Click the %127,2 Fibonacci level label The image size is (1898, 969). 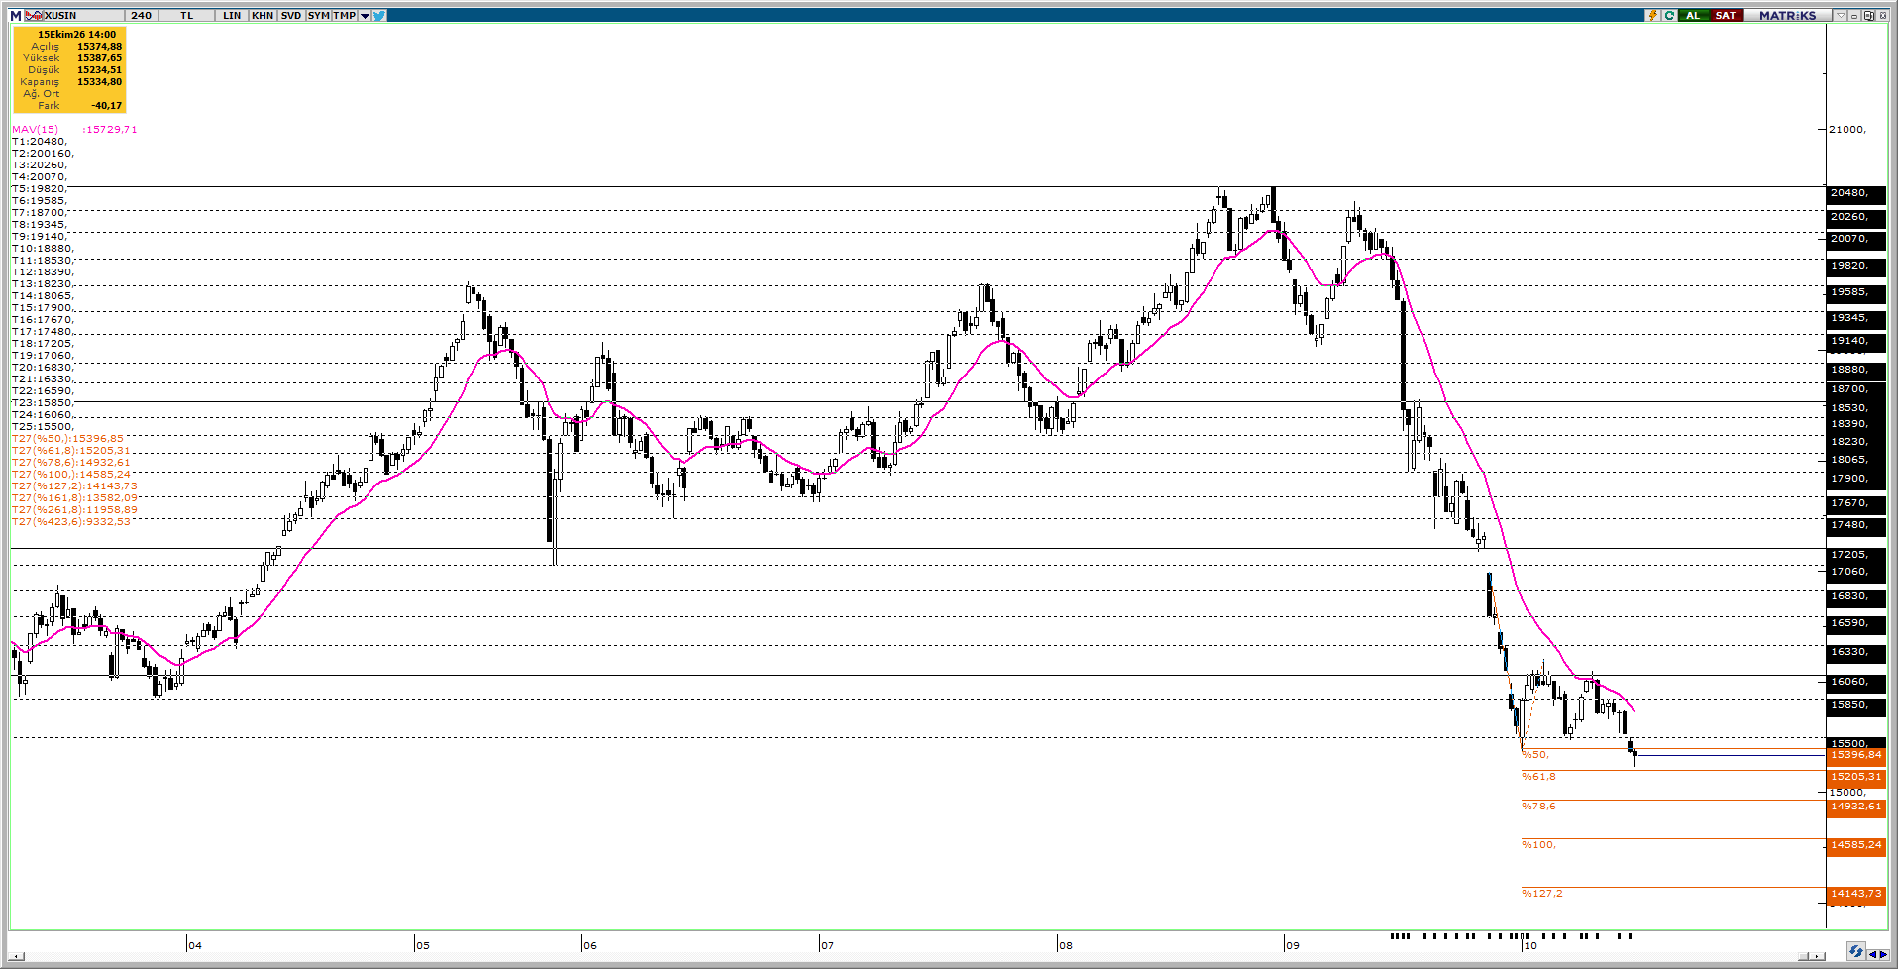(x=1542, y=894)
